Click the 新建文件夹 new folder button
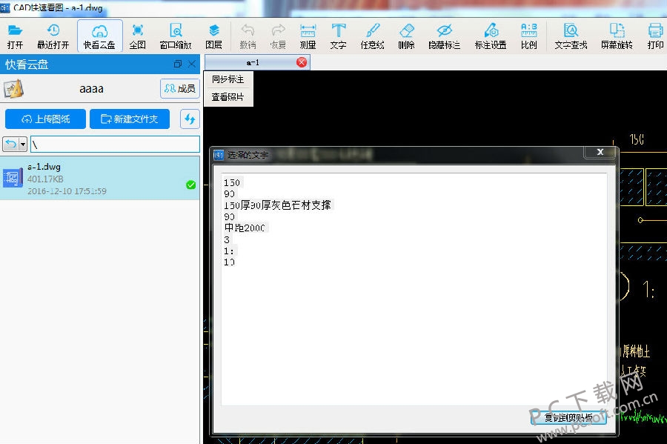Screen dimensions: 667x444 (130, 119)
